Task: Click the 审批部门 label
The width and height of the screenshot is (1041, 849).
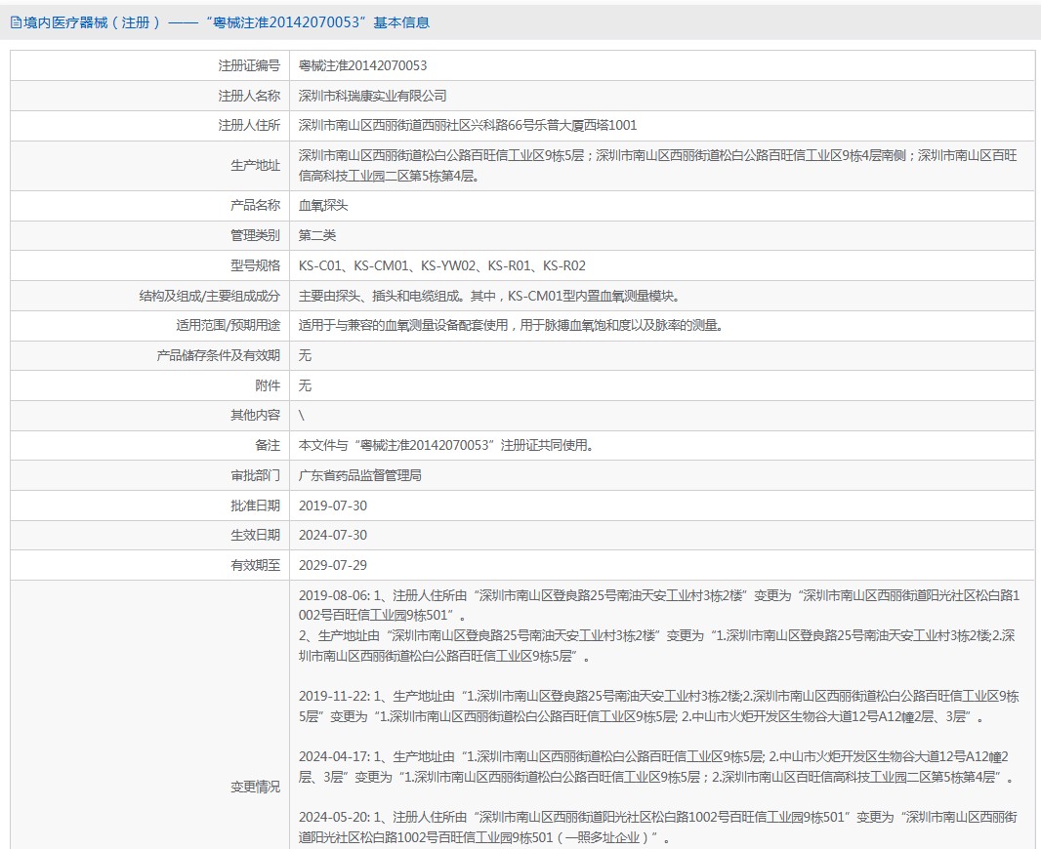Action: [x=255, y=475]
